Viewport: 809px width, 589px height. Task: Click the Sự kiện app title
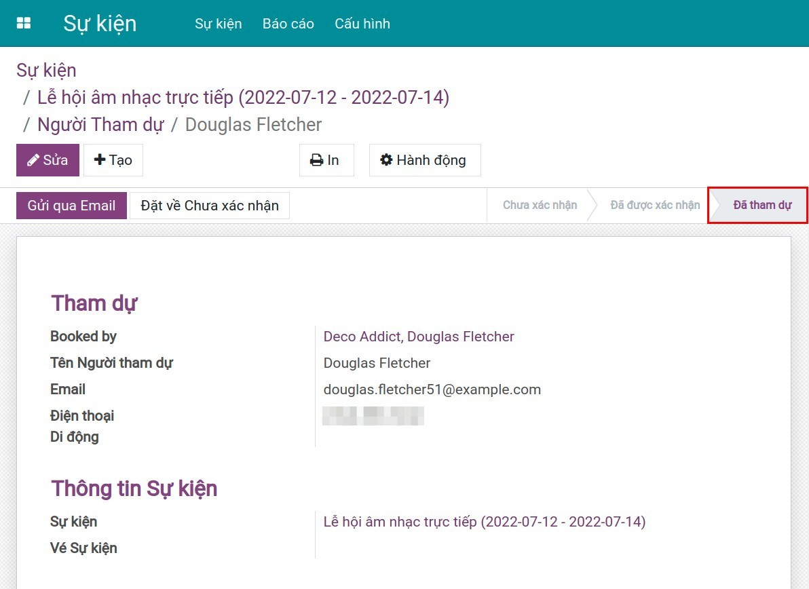[100, 24]
